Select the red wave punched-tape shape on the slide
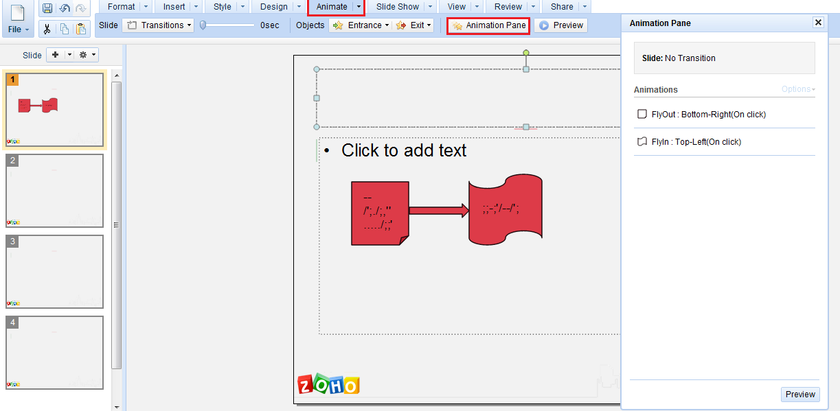Viewport: 840px width, 411px height. coord(506,209)
